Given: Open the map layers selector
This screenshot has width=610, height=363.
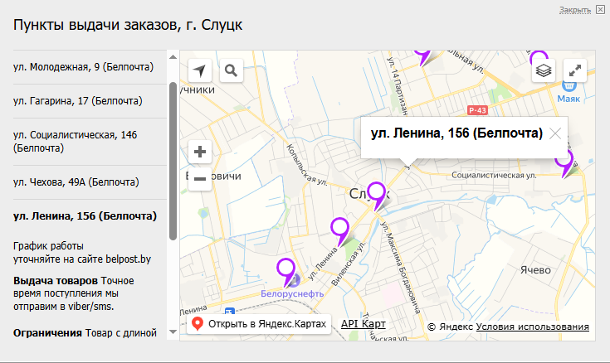Looking at the screenshot, I should click(544, 70).
